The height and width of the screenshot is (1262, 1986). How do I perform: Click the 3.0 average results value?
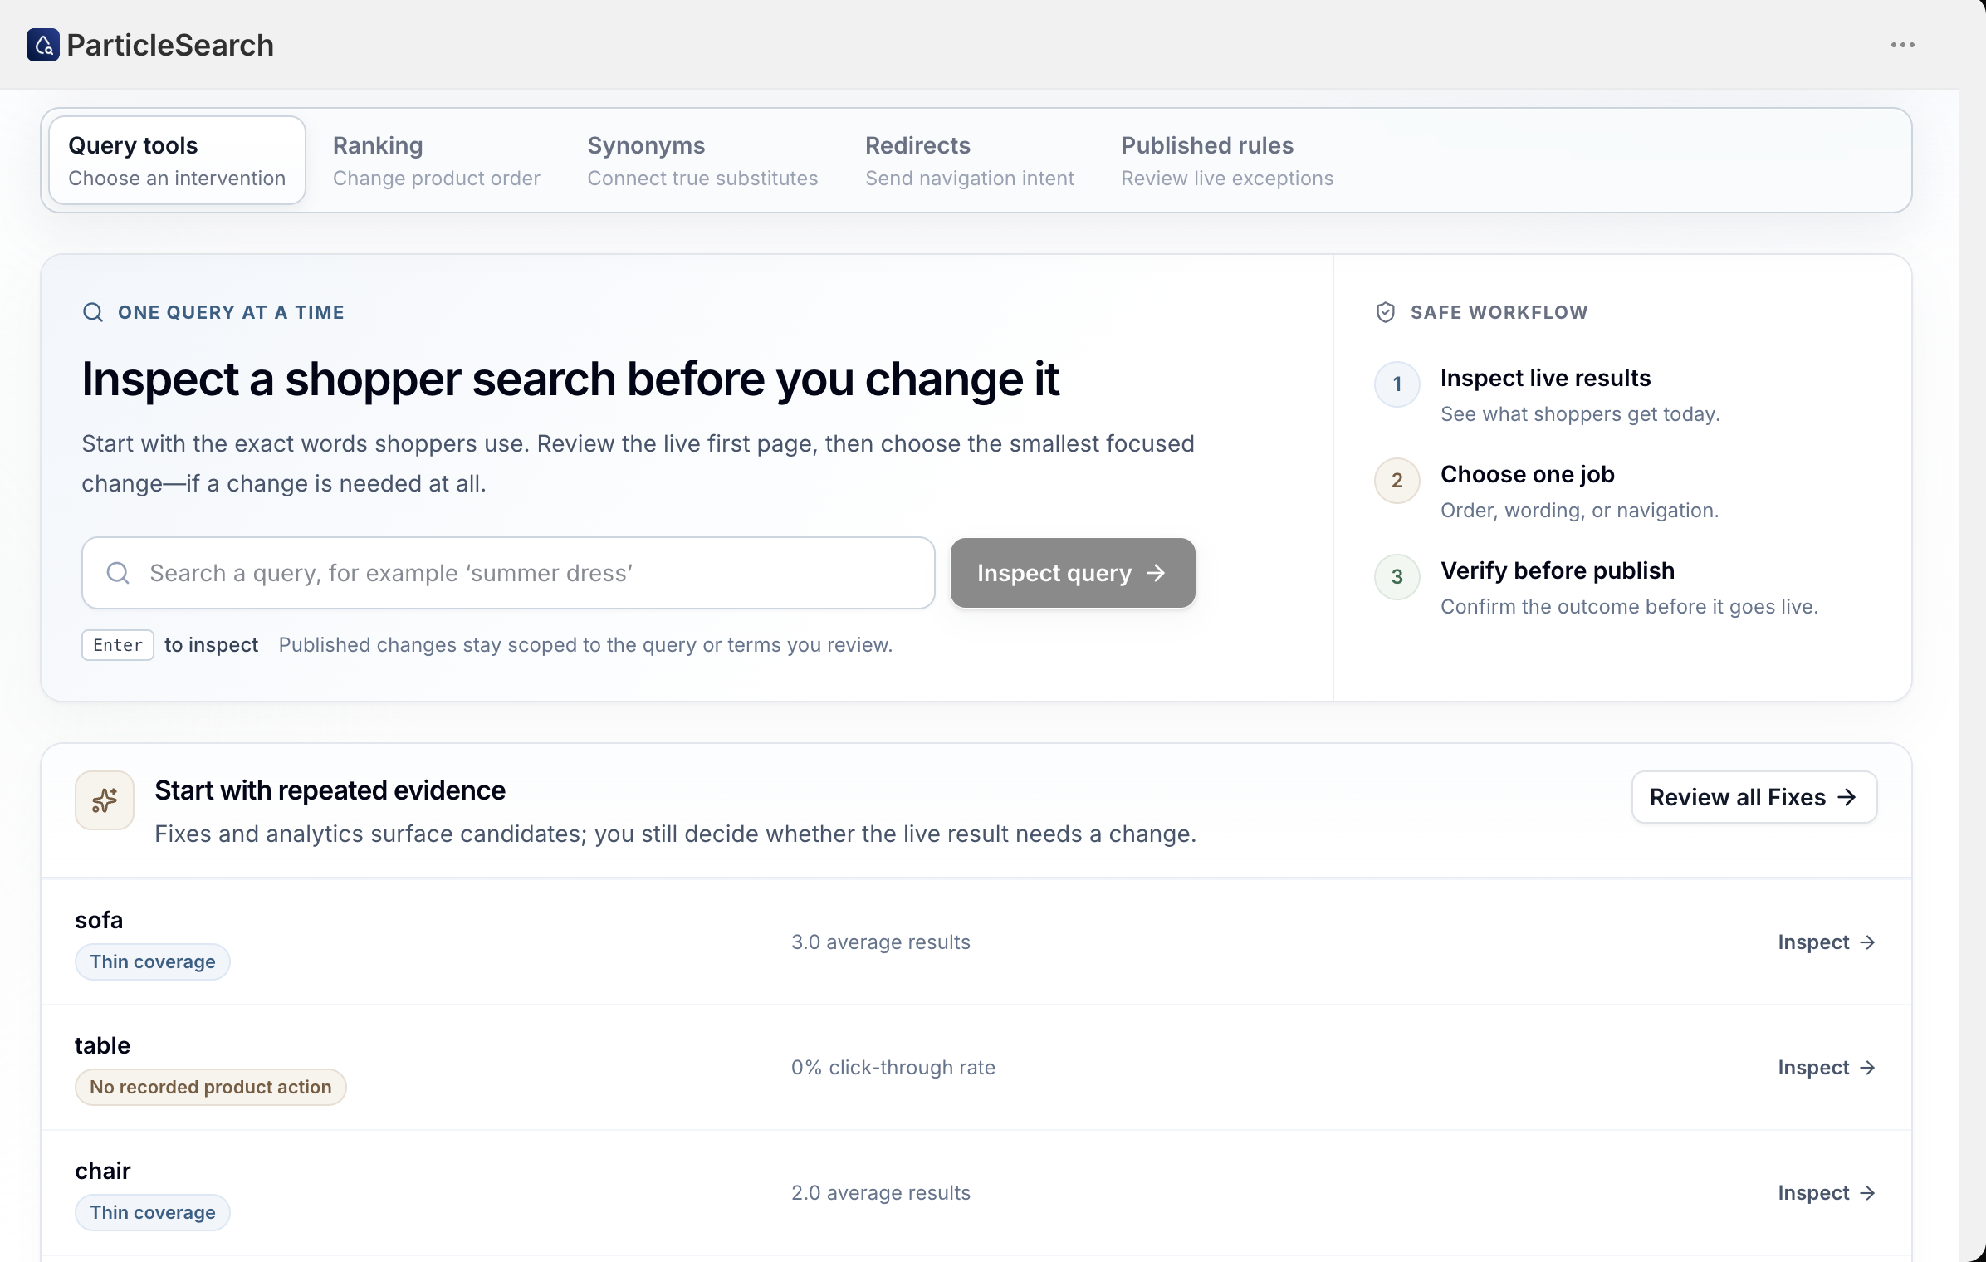point(881,942)
